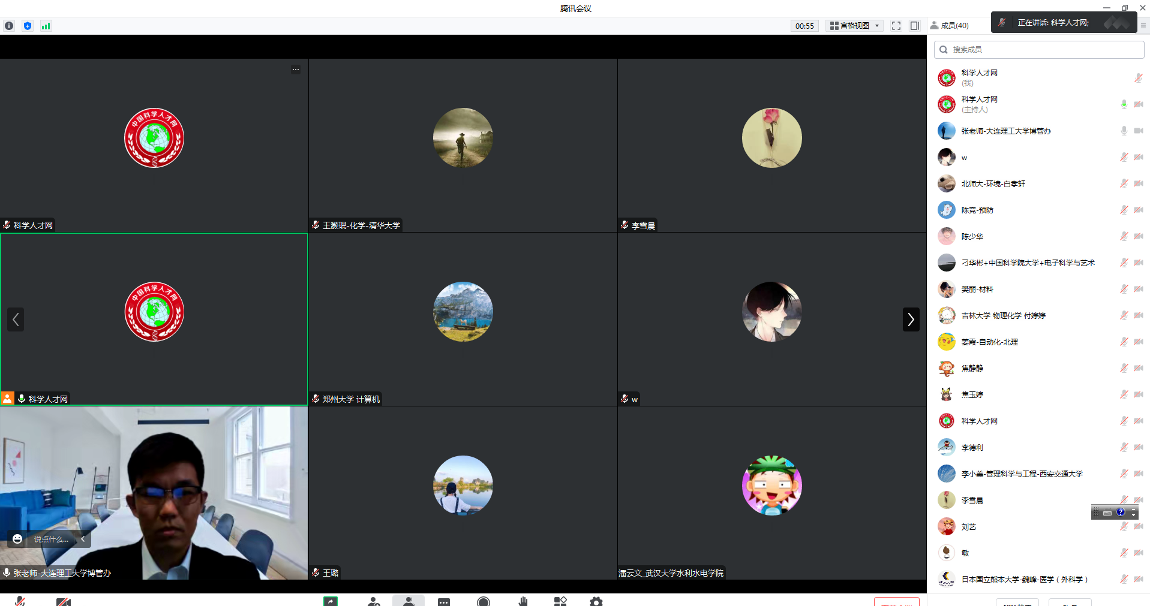Screen dimensions: 1150x606
Task: Open the apps grid icon in toolbar
Action: (x=560, y=601)
